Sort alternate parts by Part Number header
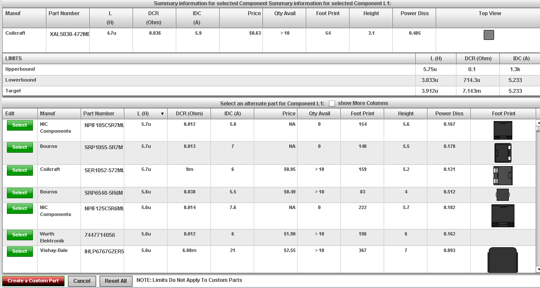The width and height of the screenshot is (540, 288). 102,114
